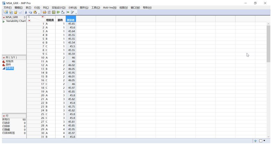Open the 行 panel red triangle menu
This screenshot has height=144, width=271.
(4, 116)
